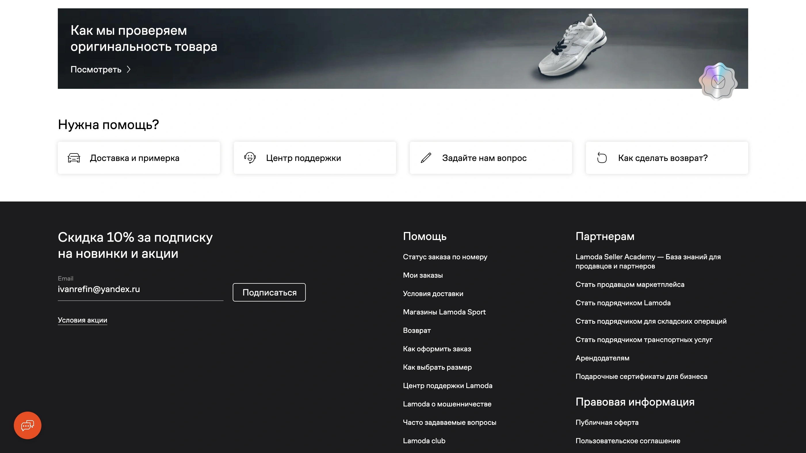Open Стать подрядчиком транспортных услуг
Viewport: 806px width, 453px height.
(644, 339)
